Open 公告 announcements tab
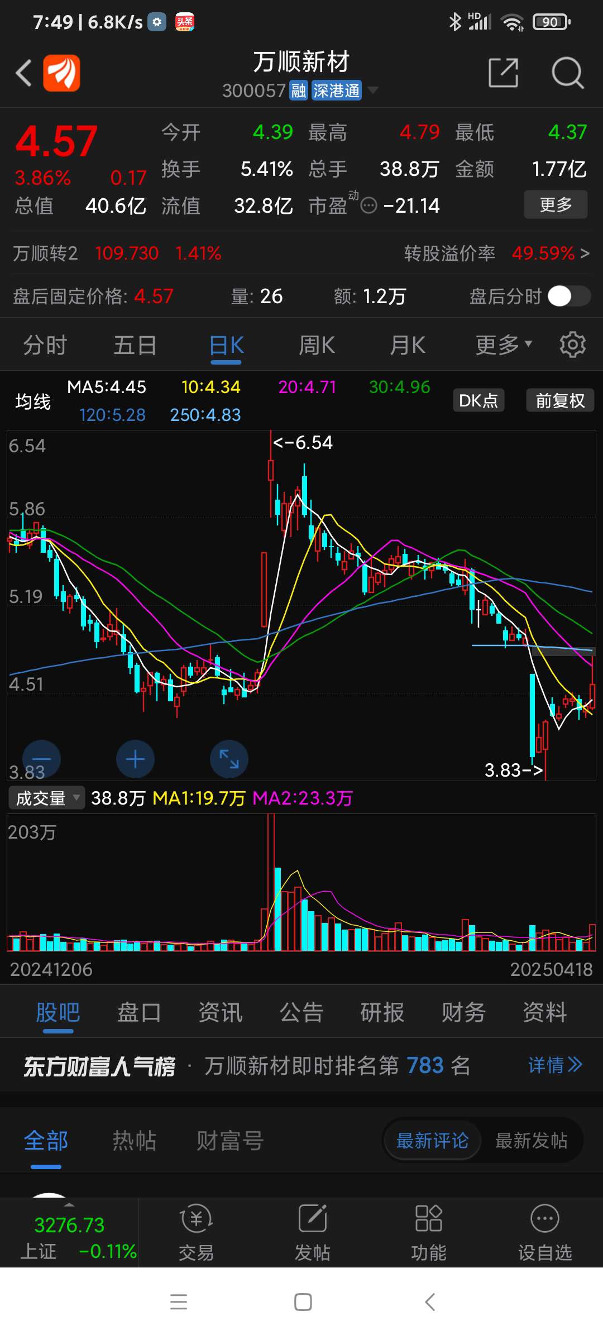Image resolution: width=603 pixels, height=1340 pixels. point(301,1012)
